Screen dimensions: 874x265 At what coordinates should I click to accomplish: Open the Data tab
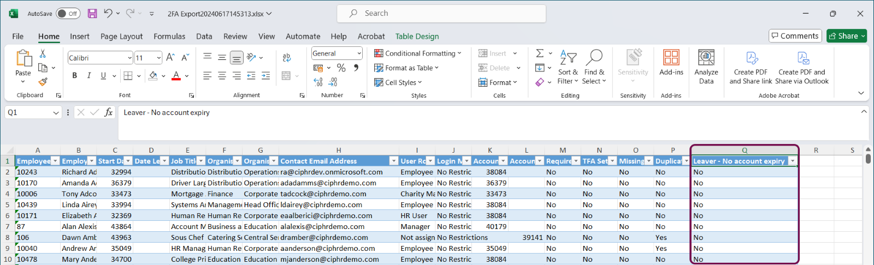click(x=204, y=37)
